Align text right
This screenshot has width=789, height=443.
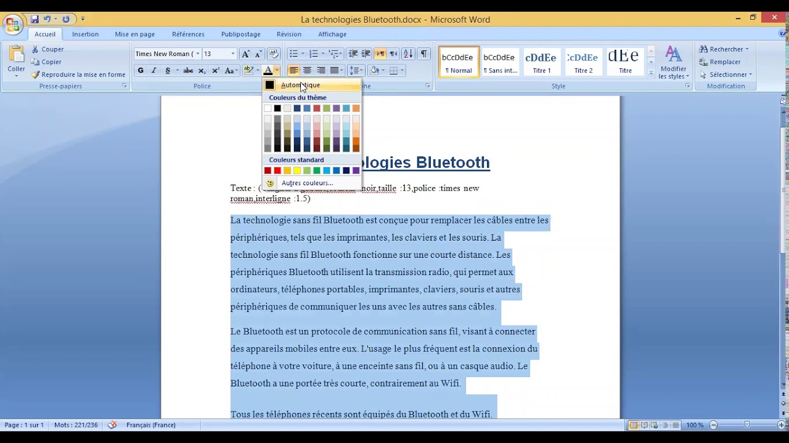pos(321,71)
